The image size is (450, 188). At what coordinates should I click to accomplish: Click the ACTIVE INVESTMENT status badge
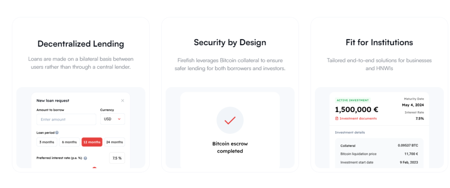pos(352,100)
